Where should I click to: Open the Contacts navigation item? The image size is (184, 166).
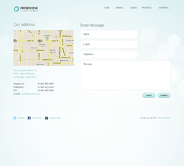pos(163,8)
